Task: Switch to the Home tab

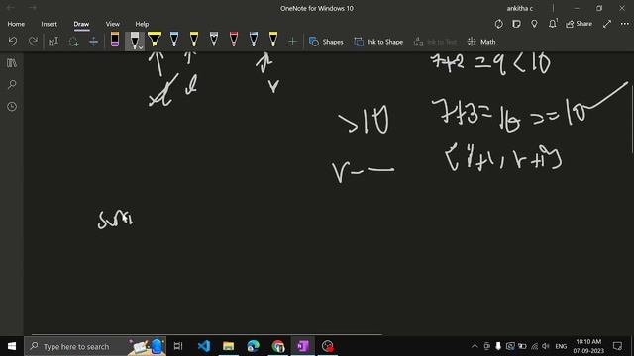Action: pos(16,24)
